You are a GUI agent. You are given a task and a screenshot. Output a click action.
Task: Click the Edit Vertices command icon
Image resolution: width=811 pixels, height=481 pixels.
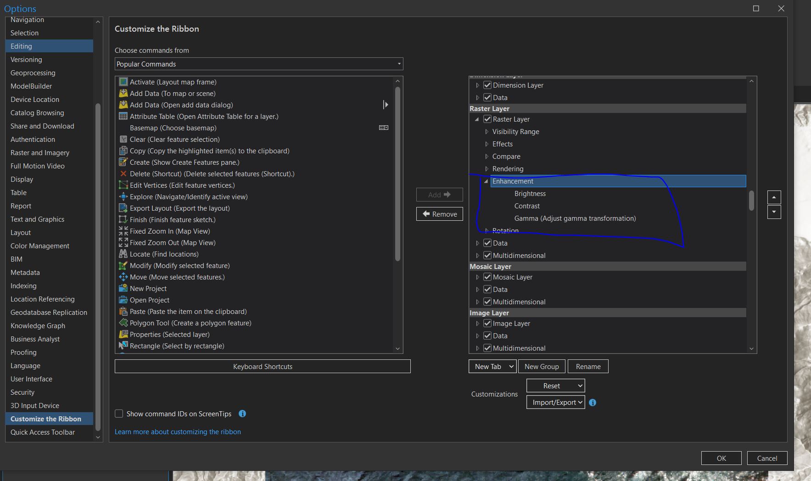click(123, 185)
